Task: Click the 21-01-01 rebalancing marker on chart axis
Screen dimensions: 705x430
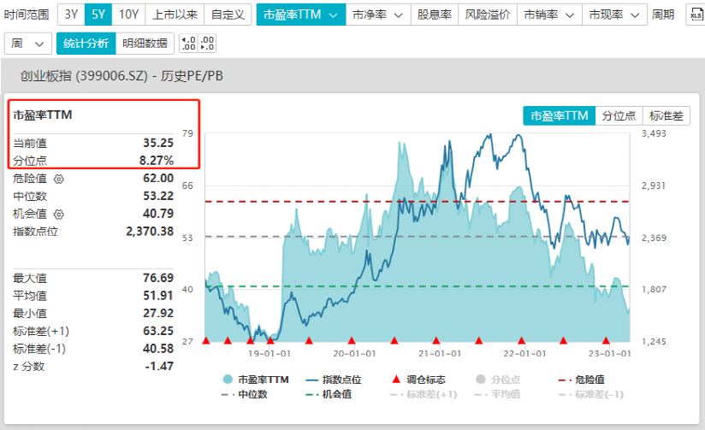Action: coord(436,340)
